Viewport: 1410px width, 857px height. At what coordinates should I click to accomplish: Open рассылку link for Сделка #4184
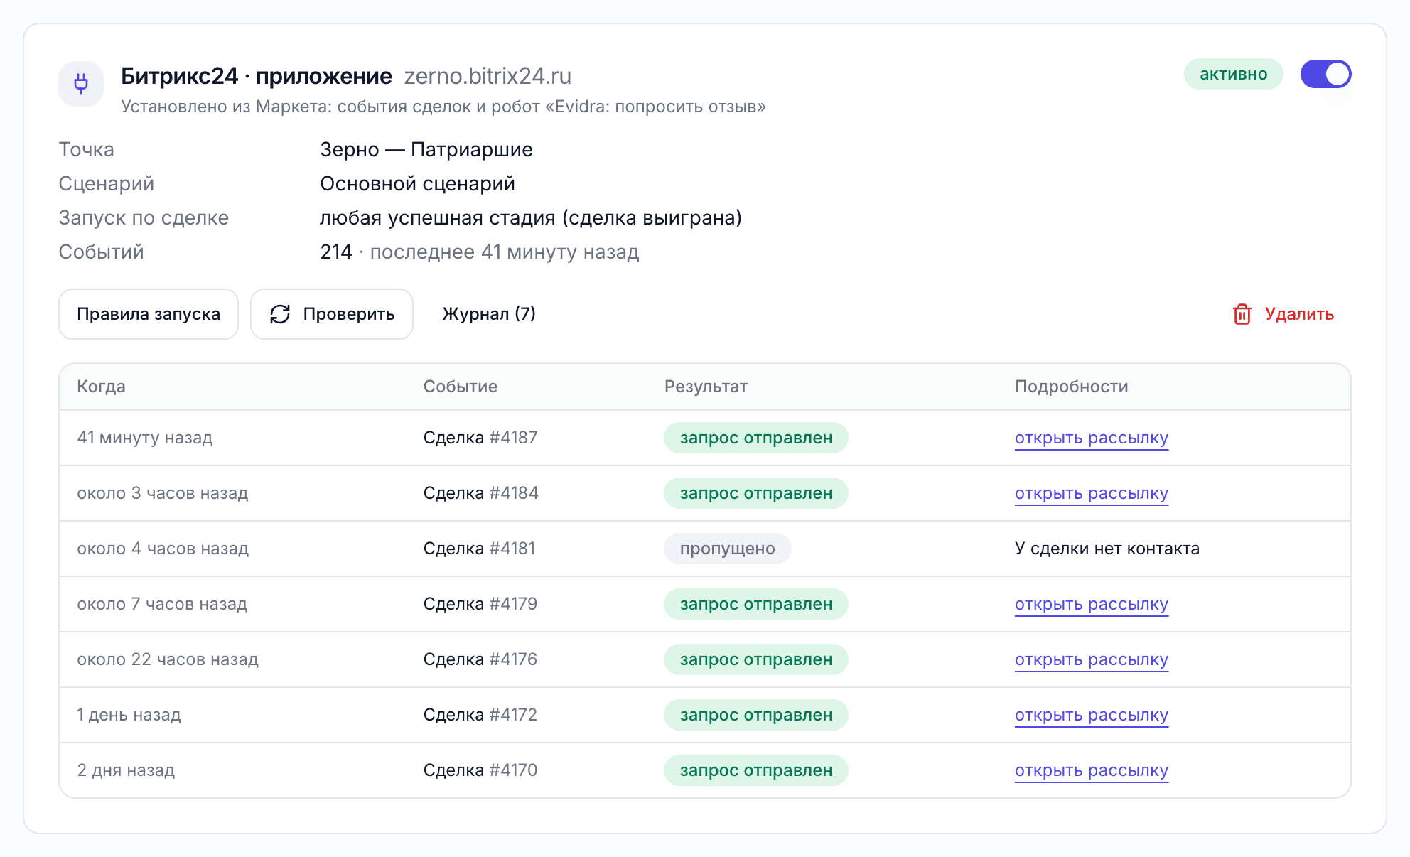1091,493
